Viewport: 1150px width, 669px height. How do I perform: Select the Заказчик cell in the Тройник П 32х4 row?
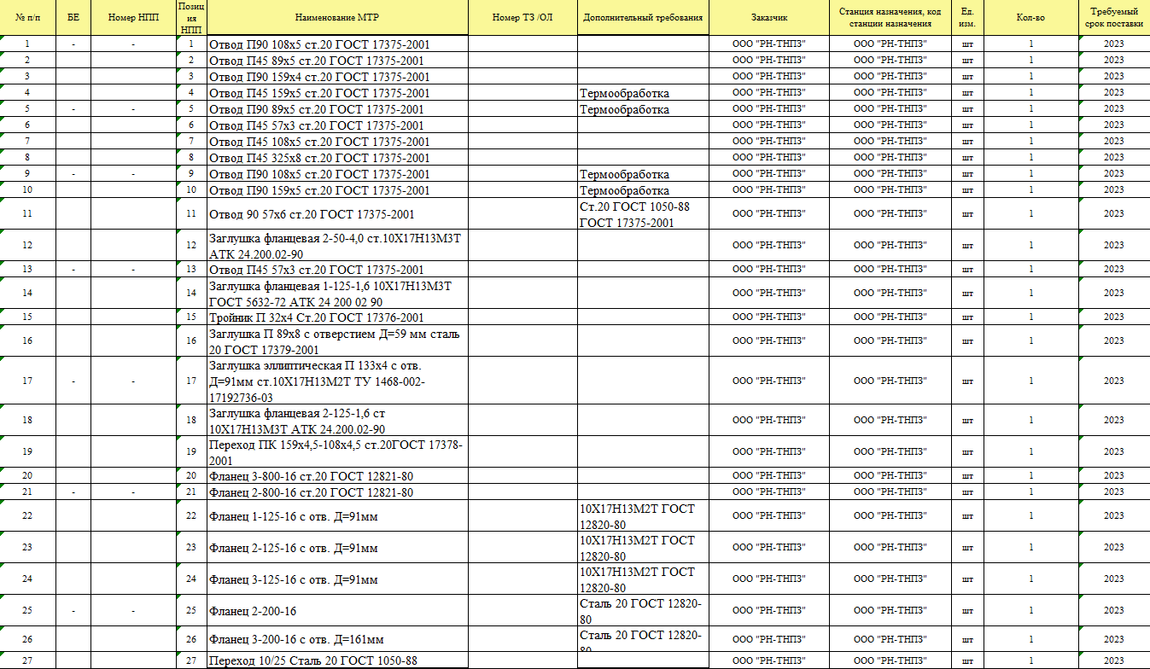769,317
